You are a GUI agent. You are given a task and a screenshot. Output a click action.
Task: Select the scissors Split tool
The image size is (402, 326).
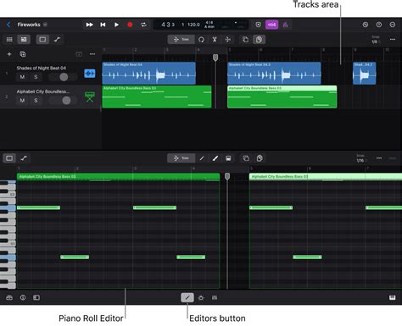tap(215, 40)
